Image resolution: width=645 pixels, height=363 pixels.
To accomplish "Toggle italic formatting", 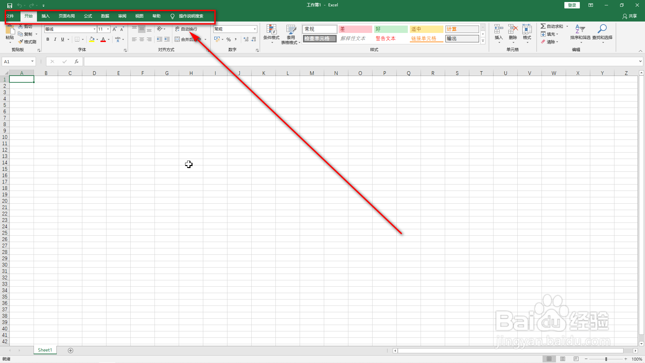I will pyautogui.click(x=55, y=39).
